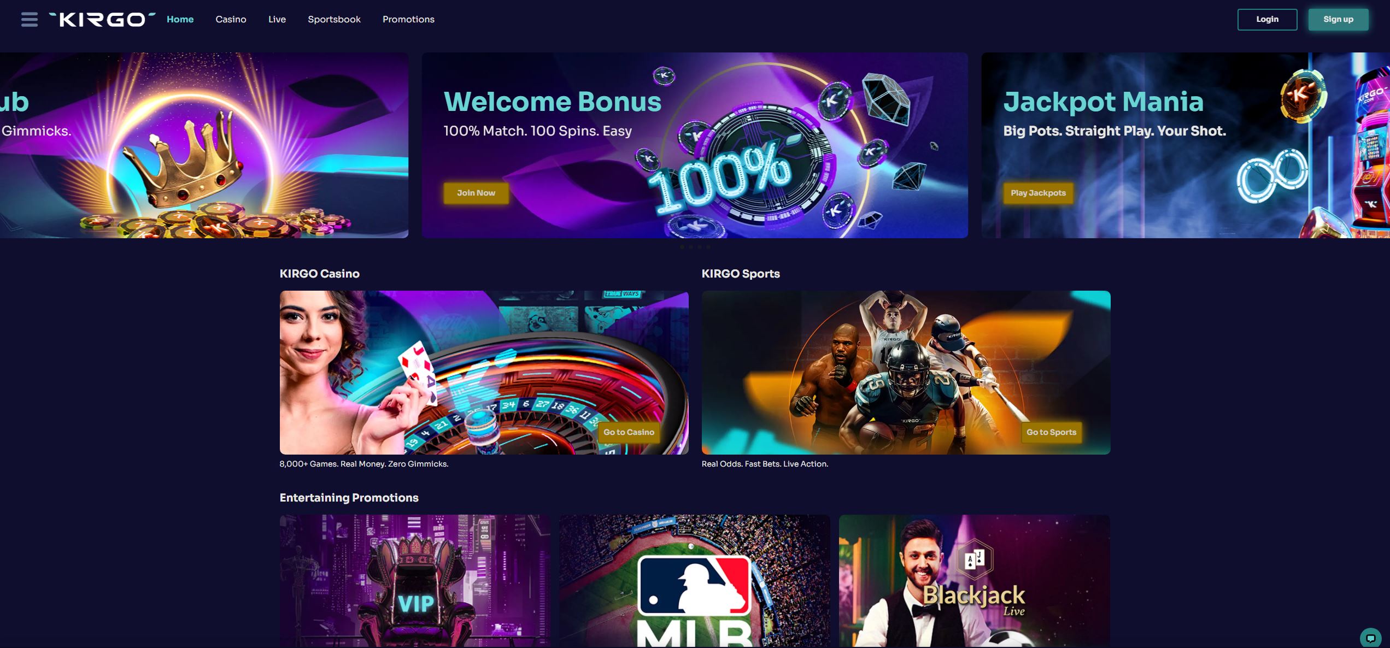Image resolution: width=1390 pixels, height=648 pixels.
Task: Click the Sign up button
Action: point(1338,20)
